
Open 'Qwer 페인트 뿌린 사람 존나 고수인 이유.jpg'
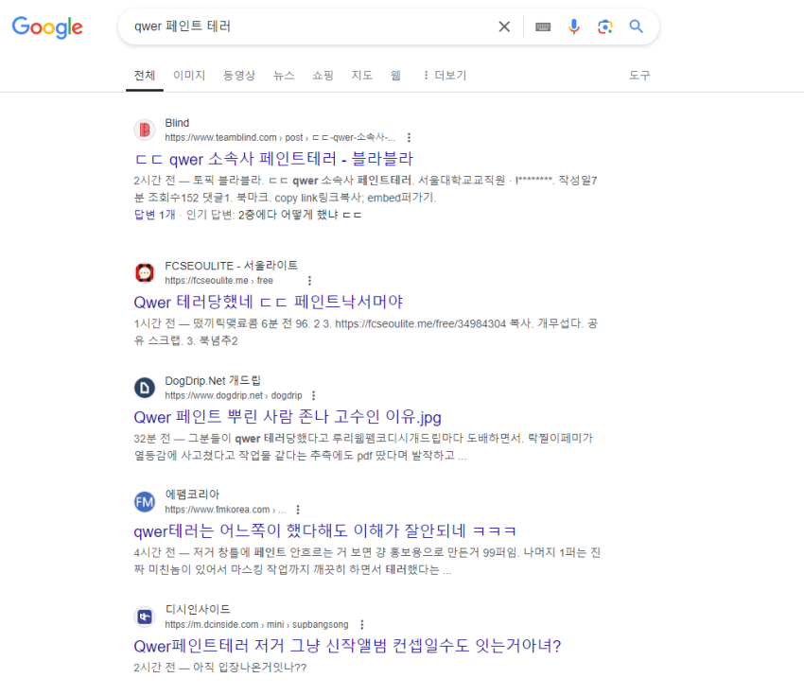pyautogui.click(x=288, y=417)
